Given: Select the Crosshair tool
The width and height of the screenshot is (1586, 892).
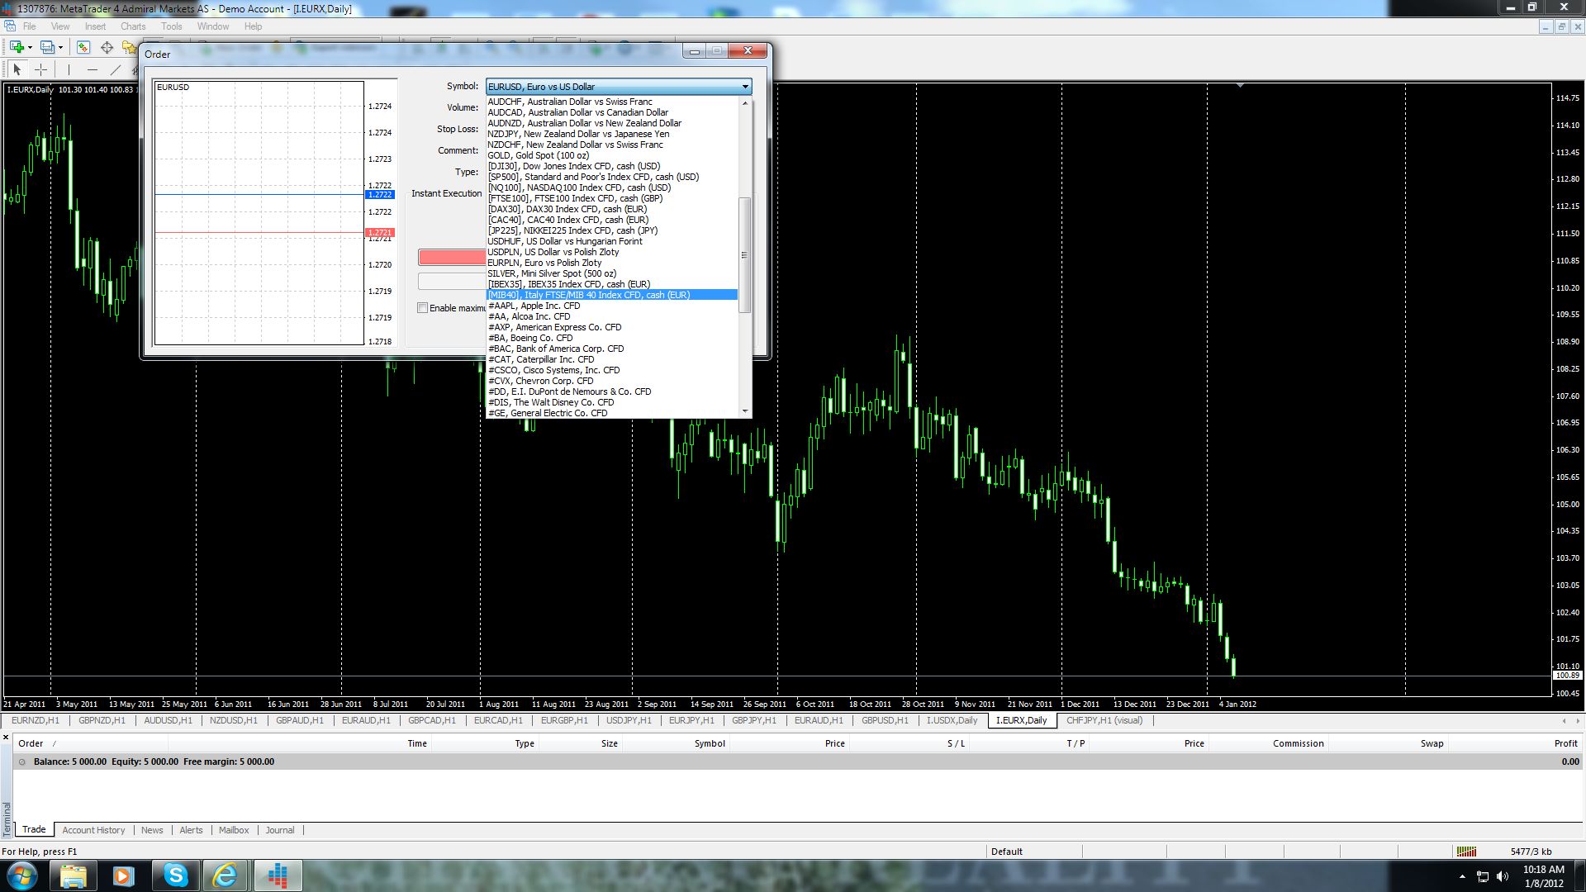Looking at the screenshot, I should pyautogui.click(x=40, y=69).
